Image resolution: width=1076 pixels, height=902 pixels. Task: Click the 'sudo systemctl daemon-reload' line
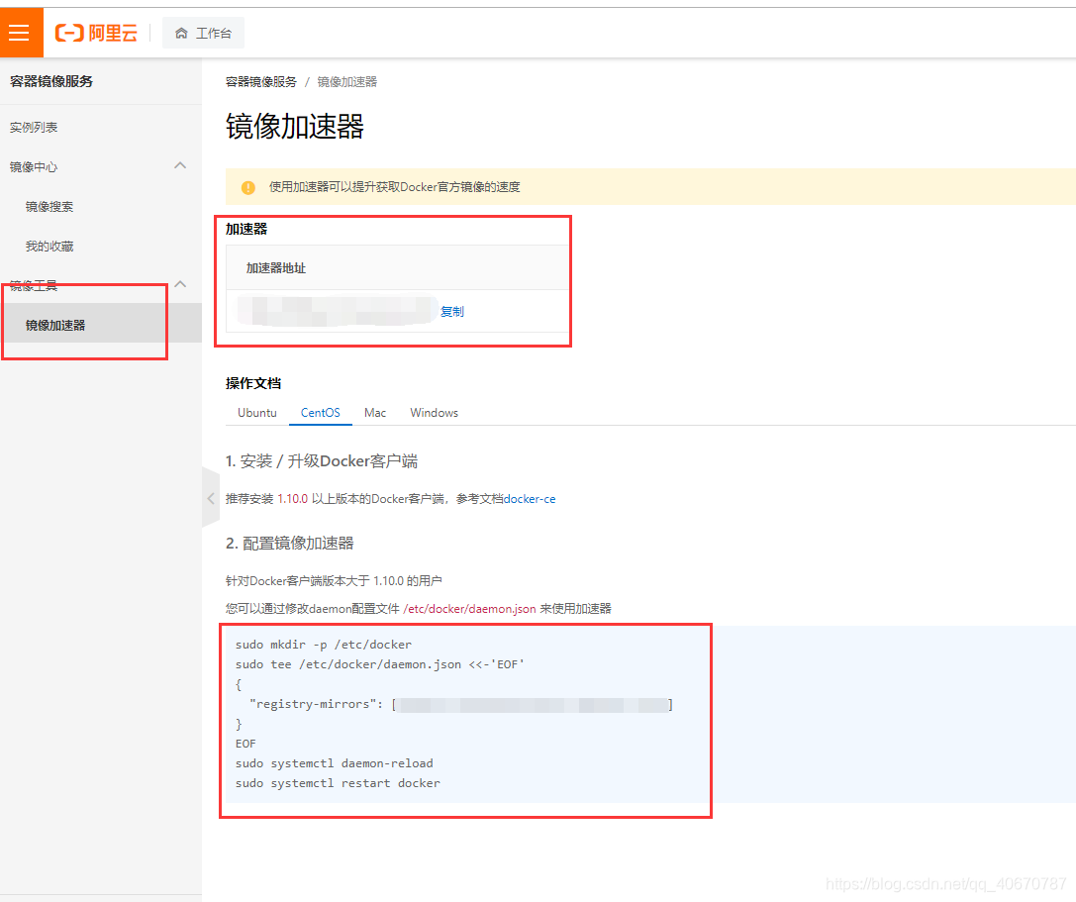tap(335, 763)
